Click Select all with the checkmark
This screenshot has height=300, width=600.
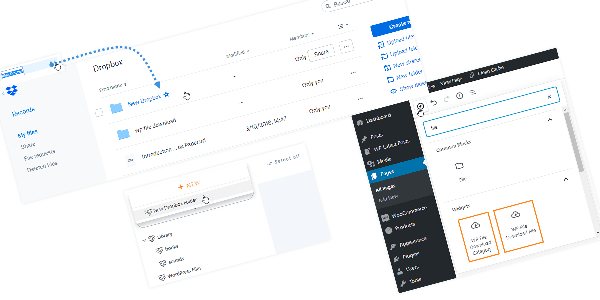tap(284, 160)
